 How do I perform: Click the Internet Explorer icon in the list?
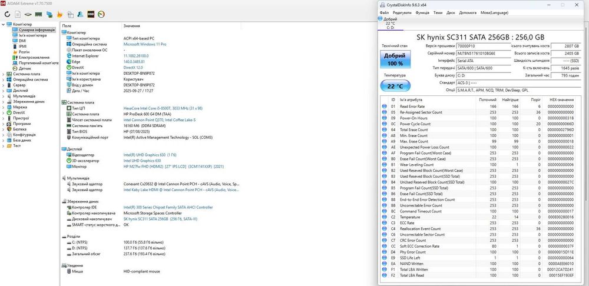click(69, 56)
